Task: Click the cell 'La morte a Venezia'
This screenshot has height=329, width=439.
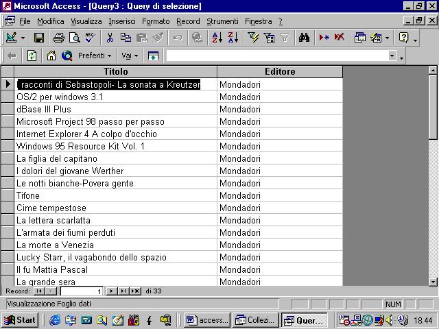Action: (116, 245)
